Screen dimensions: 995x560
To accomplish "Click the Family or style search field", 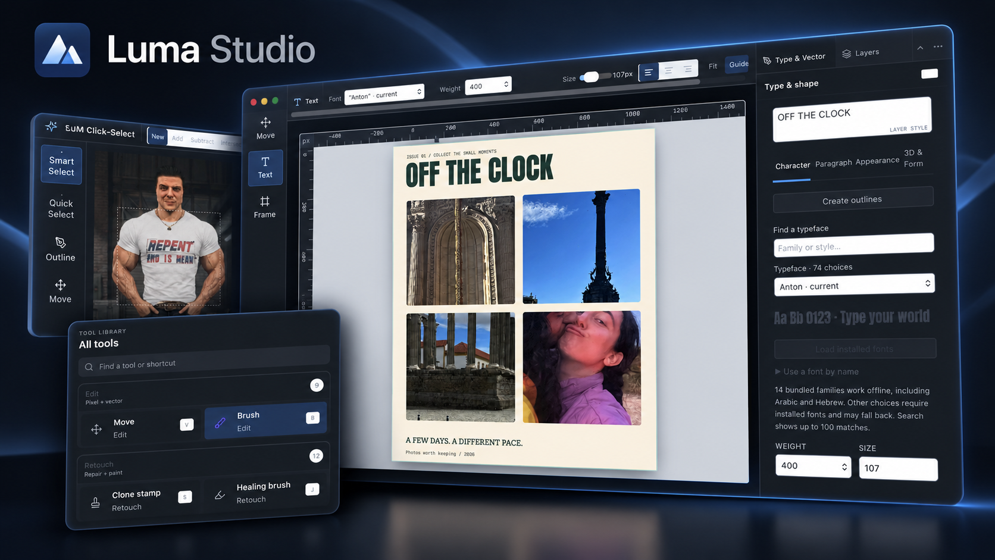I will click(854, 245).
